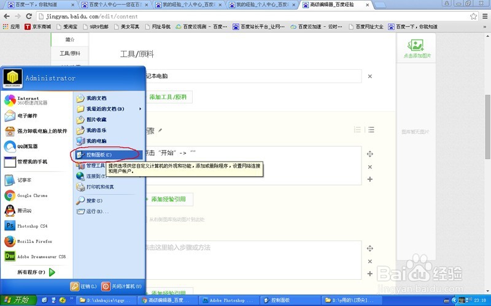
Task: Expand 所有程序 list
Action: click(36, 272)
